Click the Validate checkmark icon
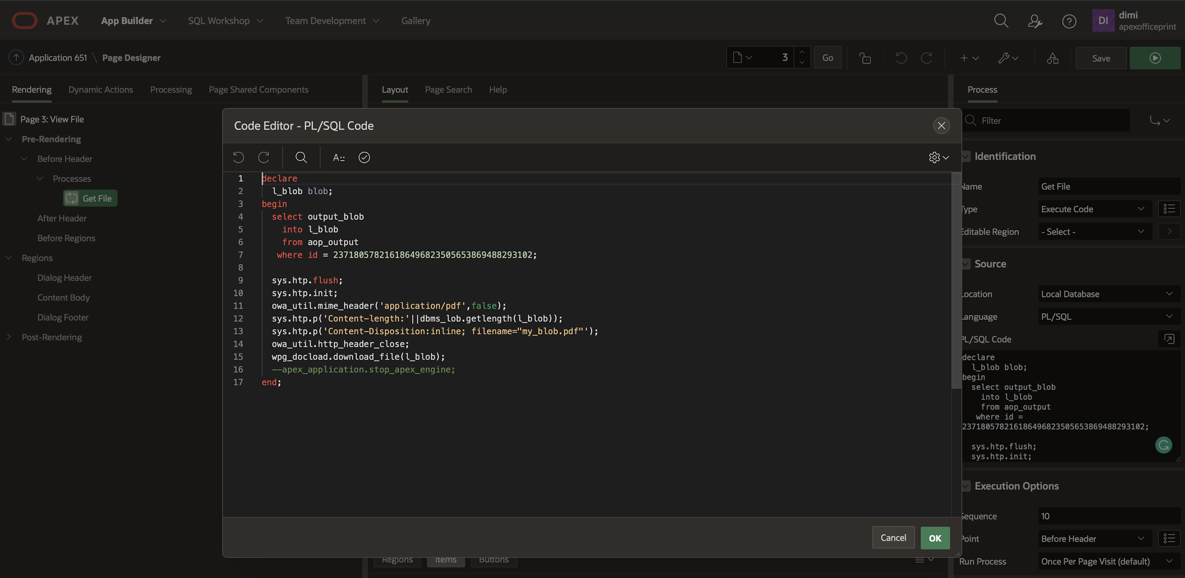This screenshot has height=578, width=1185. click(364, 157)
